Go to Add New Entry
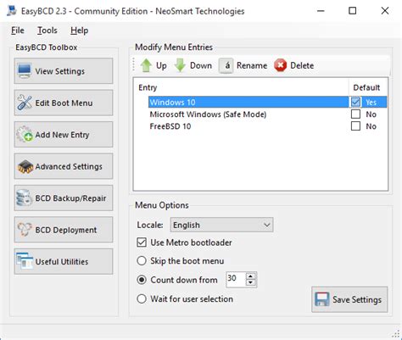 click(x=64, y=135)
